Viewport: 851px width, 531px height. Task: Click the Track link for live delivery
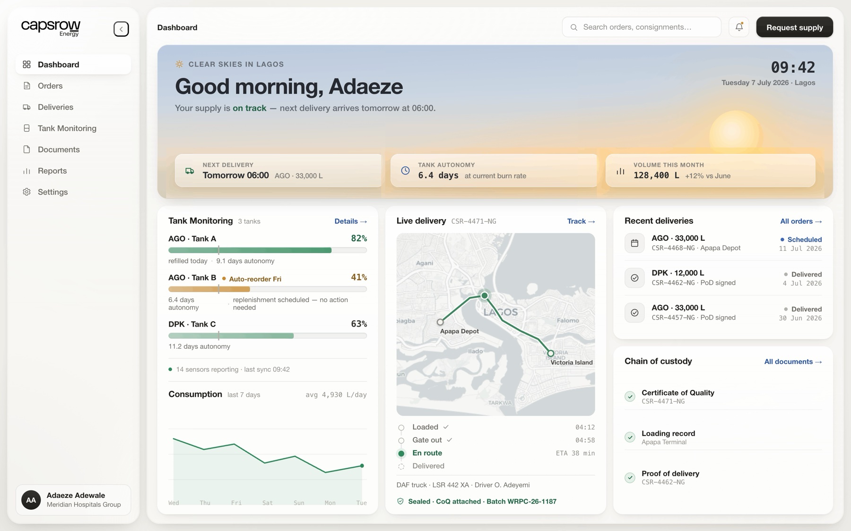click(581, 221)
